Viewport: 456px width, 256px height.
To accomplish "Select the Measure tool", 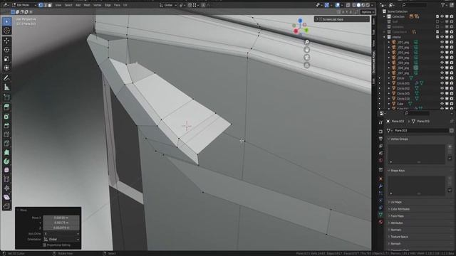I will coord(6,87).
